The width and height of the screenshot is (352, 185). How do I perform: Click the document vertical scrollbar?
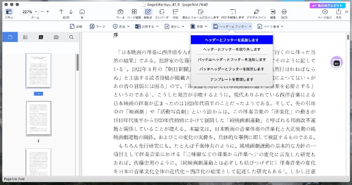click(348, 37)
